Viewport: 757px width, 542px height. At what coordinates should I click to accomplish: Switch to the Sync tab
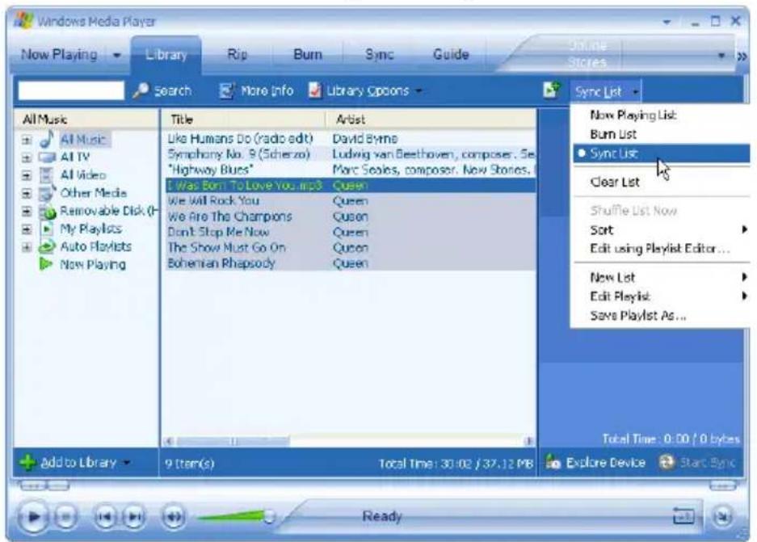tap(379, 55)
